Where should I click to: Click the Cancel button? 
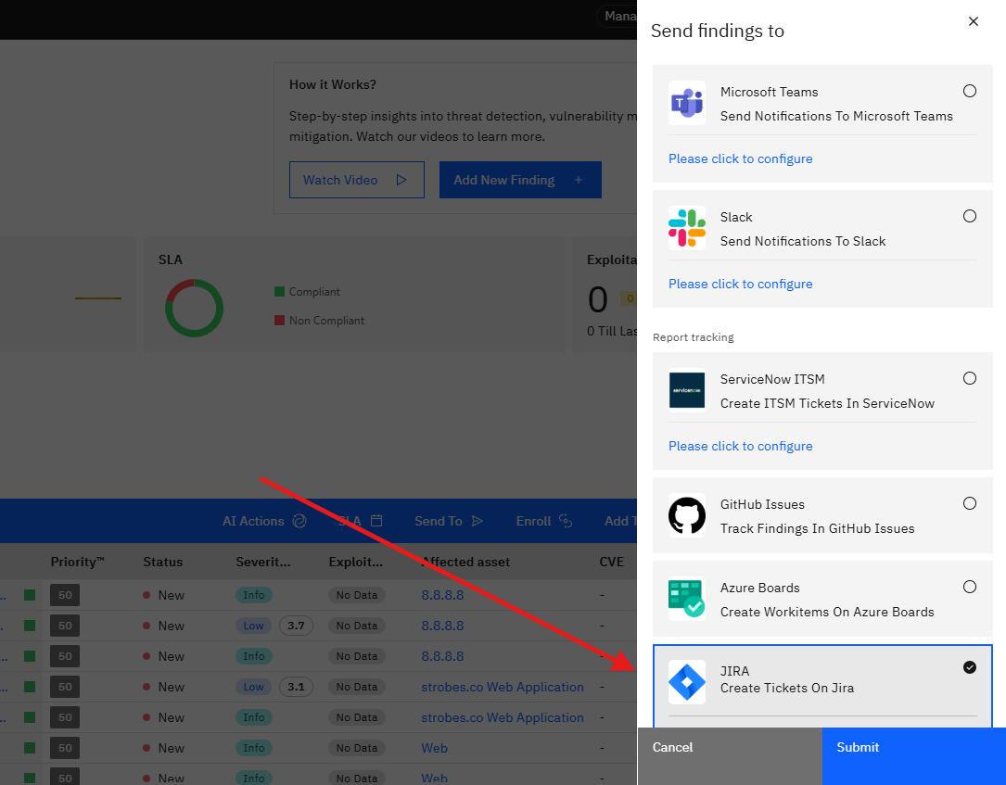coord(730,756)
